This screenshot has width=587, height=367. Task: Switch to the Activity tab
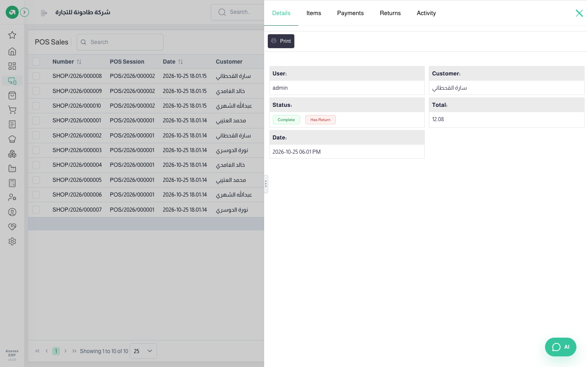[x=426, y=13]
